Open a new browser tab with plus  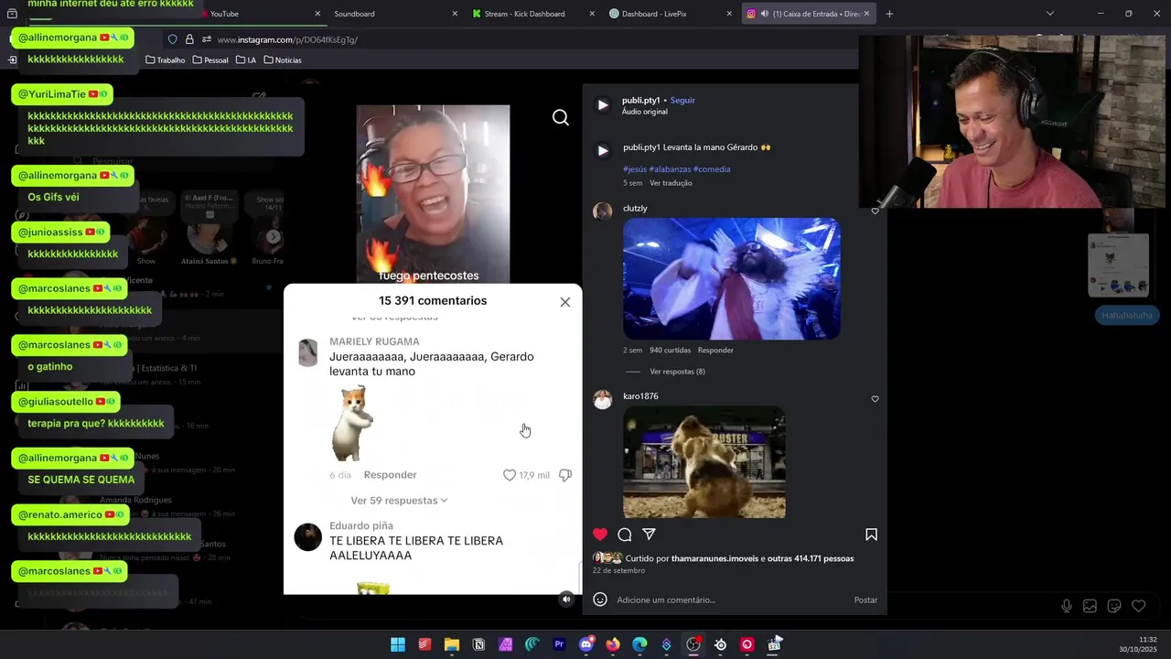[x=889, y=14]
